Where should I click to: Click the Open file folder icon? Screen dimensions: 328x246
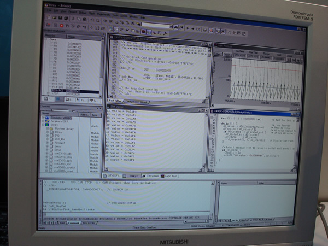point(55,18)
